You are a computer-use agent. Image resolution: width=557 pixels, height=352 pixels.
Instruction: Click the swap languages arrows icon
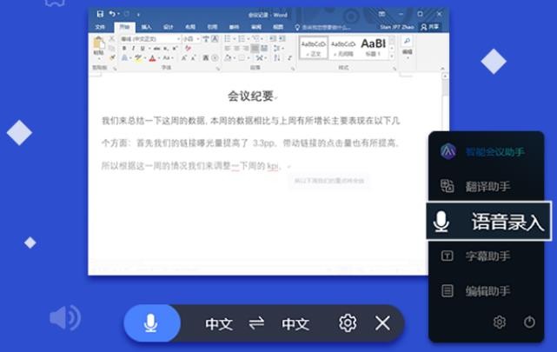click(256, 324)
